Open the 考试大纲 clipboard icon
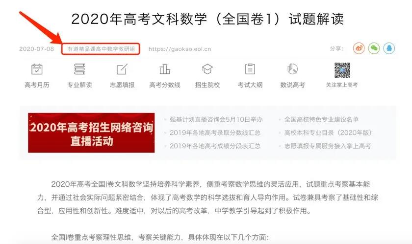The height and width of the screenshot is (244, 412). coord(250,69)
